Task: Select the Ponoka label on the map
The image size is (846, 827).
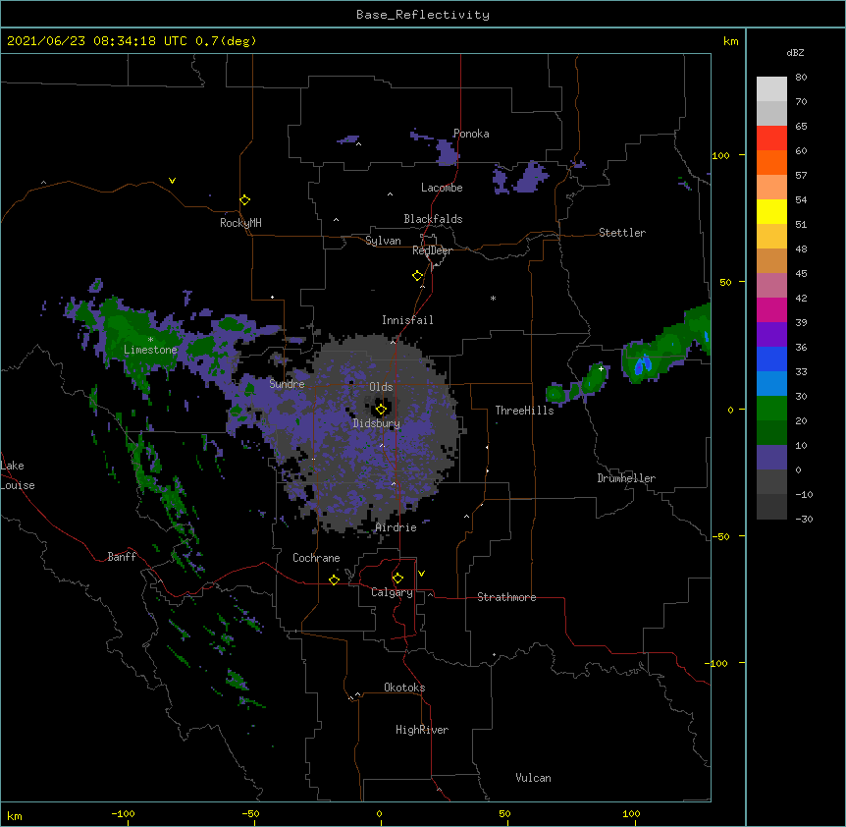Action: point(471,134)
